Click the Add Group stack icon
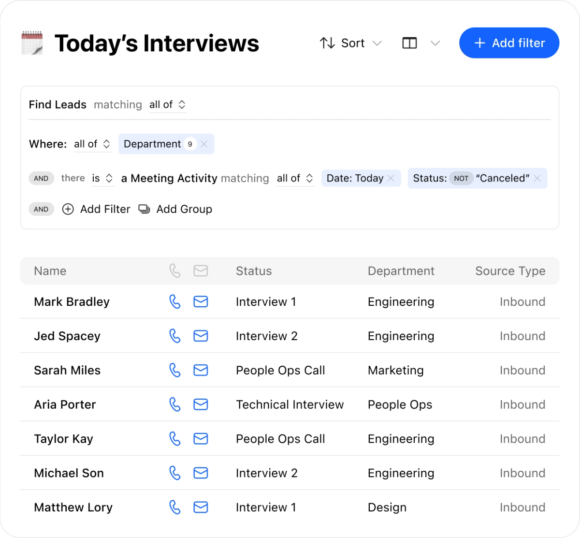The width and height of the screenshot is (580, 538). 144,209
